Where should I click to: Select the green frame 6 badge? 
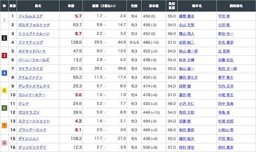tap(4, 108)
